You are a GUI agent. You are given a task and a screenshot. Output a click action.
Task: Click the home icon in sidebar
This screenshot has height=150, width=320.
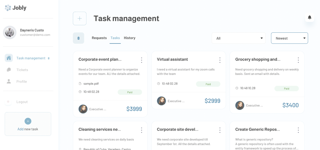[9, 58]
